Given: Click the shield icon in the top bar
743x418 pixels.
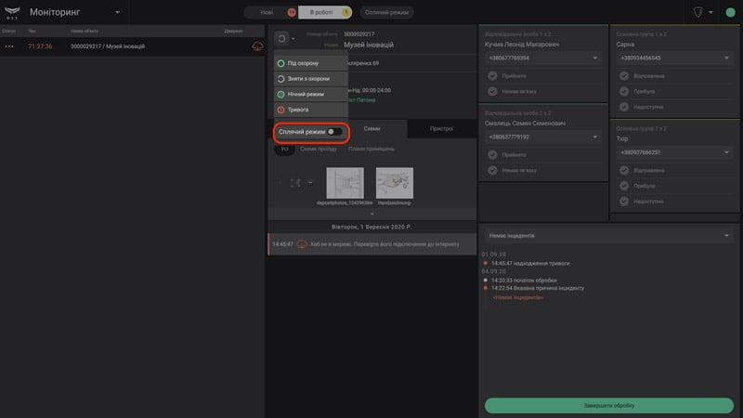Looking at the screenshot, I should click(698, 12).
